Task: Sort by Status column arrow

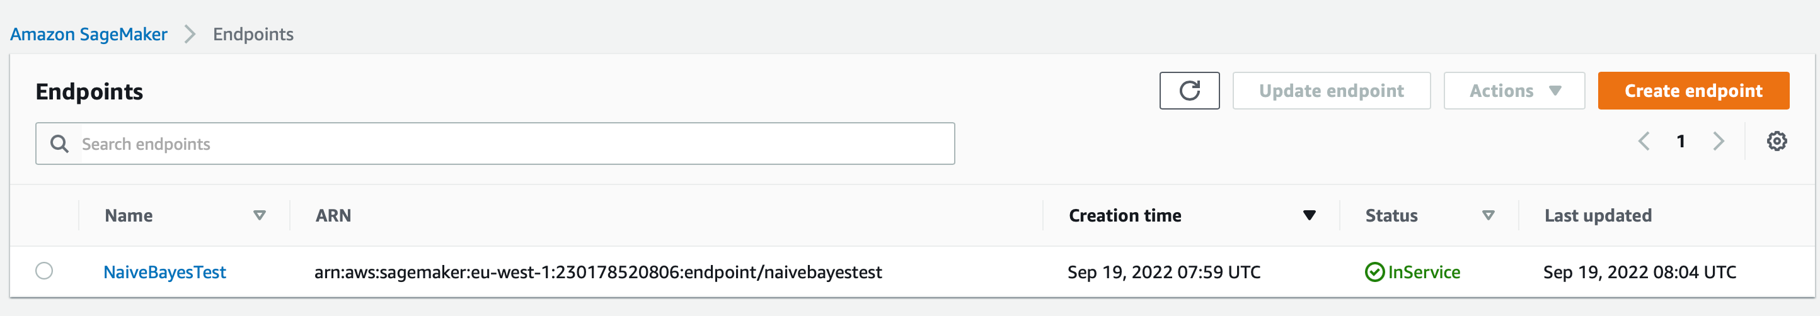Action: 1488,215
